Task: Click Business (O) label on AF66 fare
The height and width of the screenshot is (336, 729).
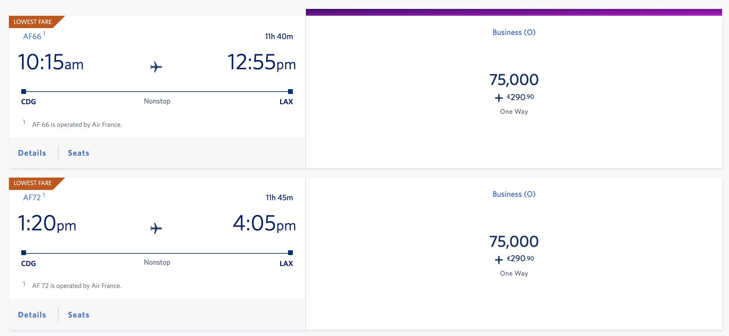Action: pyautogui.click(x=514, y=32)
